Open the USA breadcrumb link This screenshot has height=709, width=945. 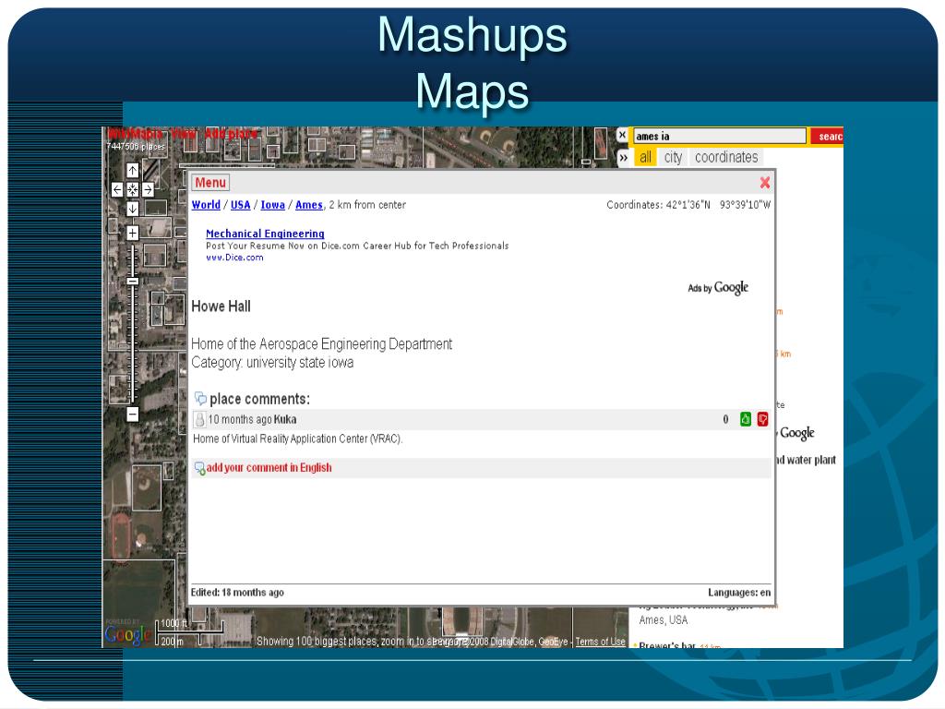pos(241,204)
